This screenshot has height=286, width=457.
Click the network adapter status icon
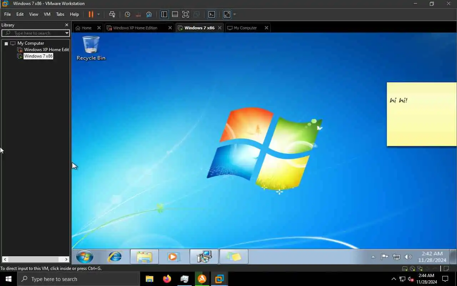[420, 268]
